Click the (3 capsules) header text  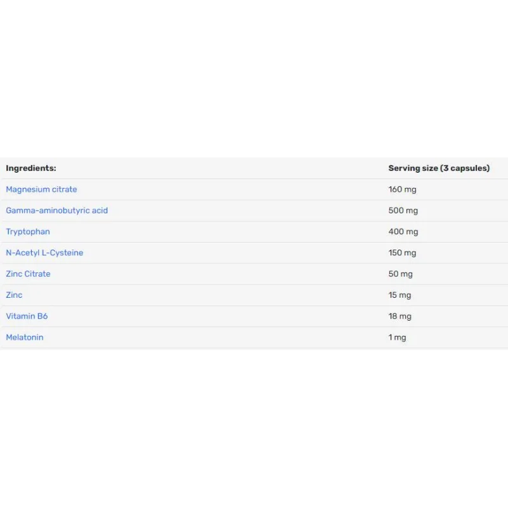click(465, 168)
